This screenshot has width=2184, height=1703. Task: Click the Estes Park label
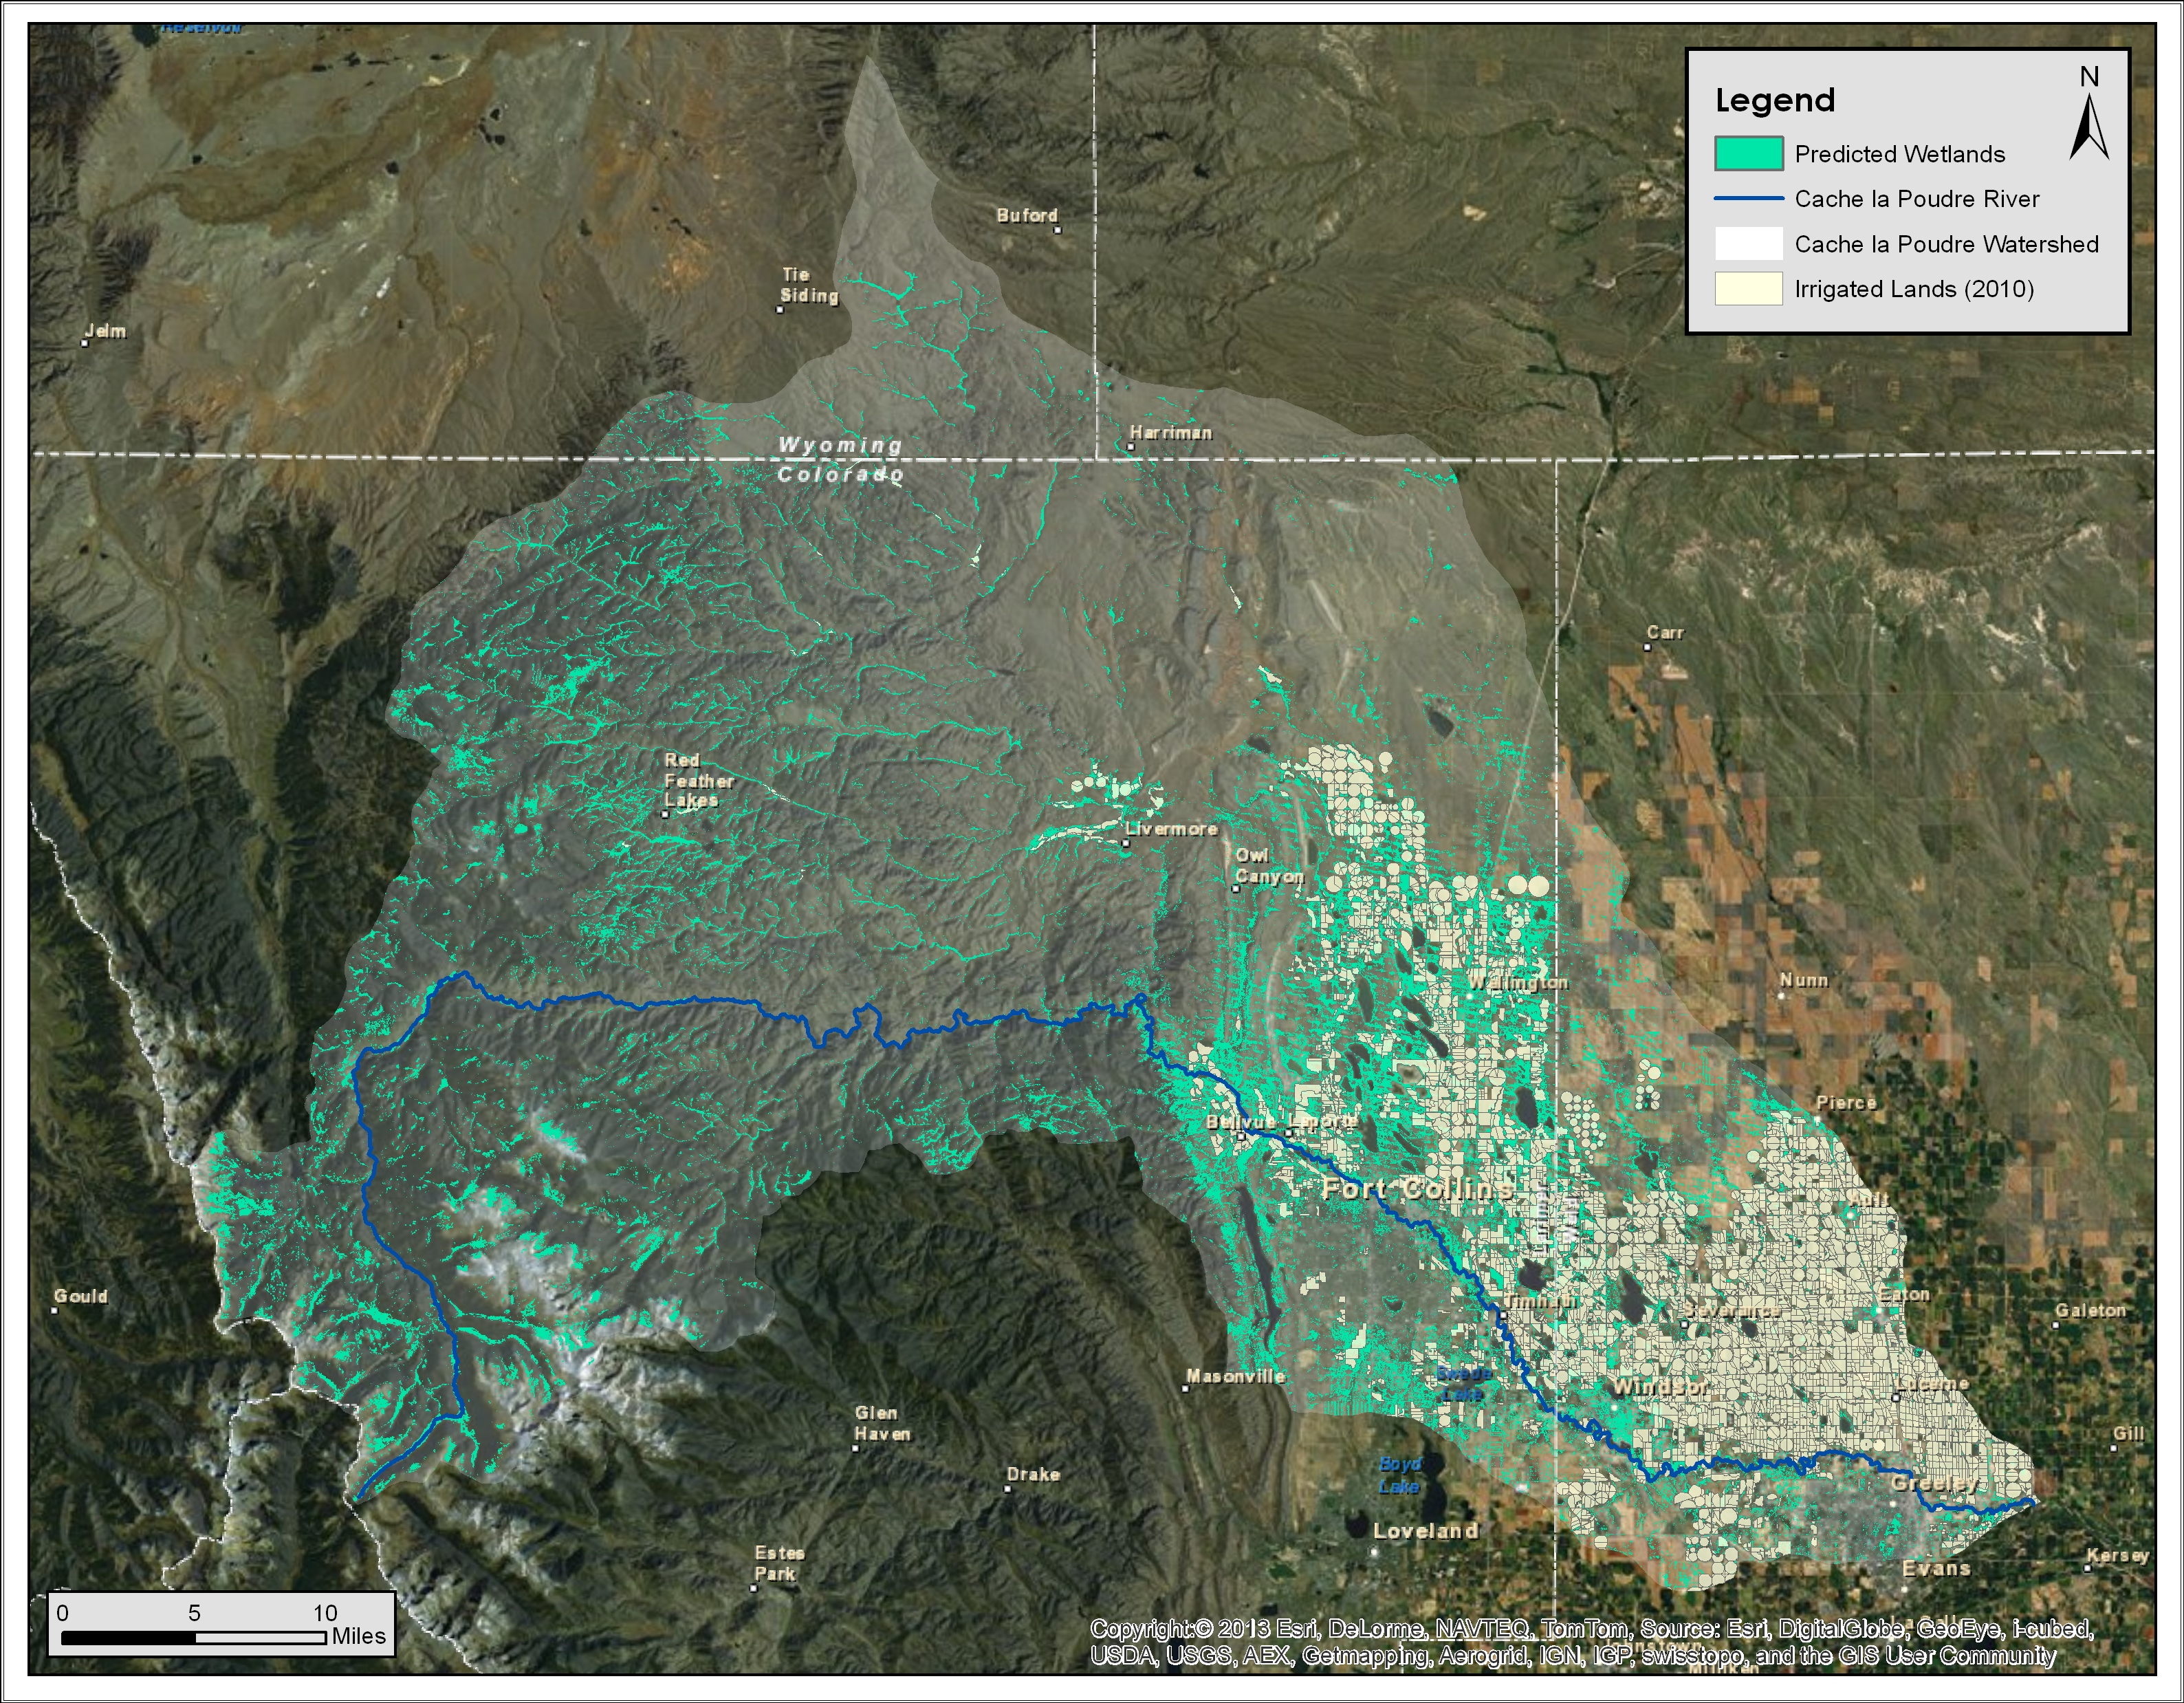(779, 1563)
